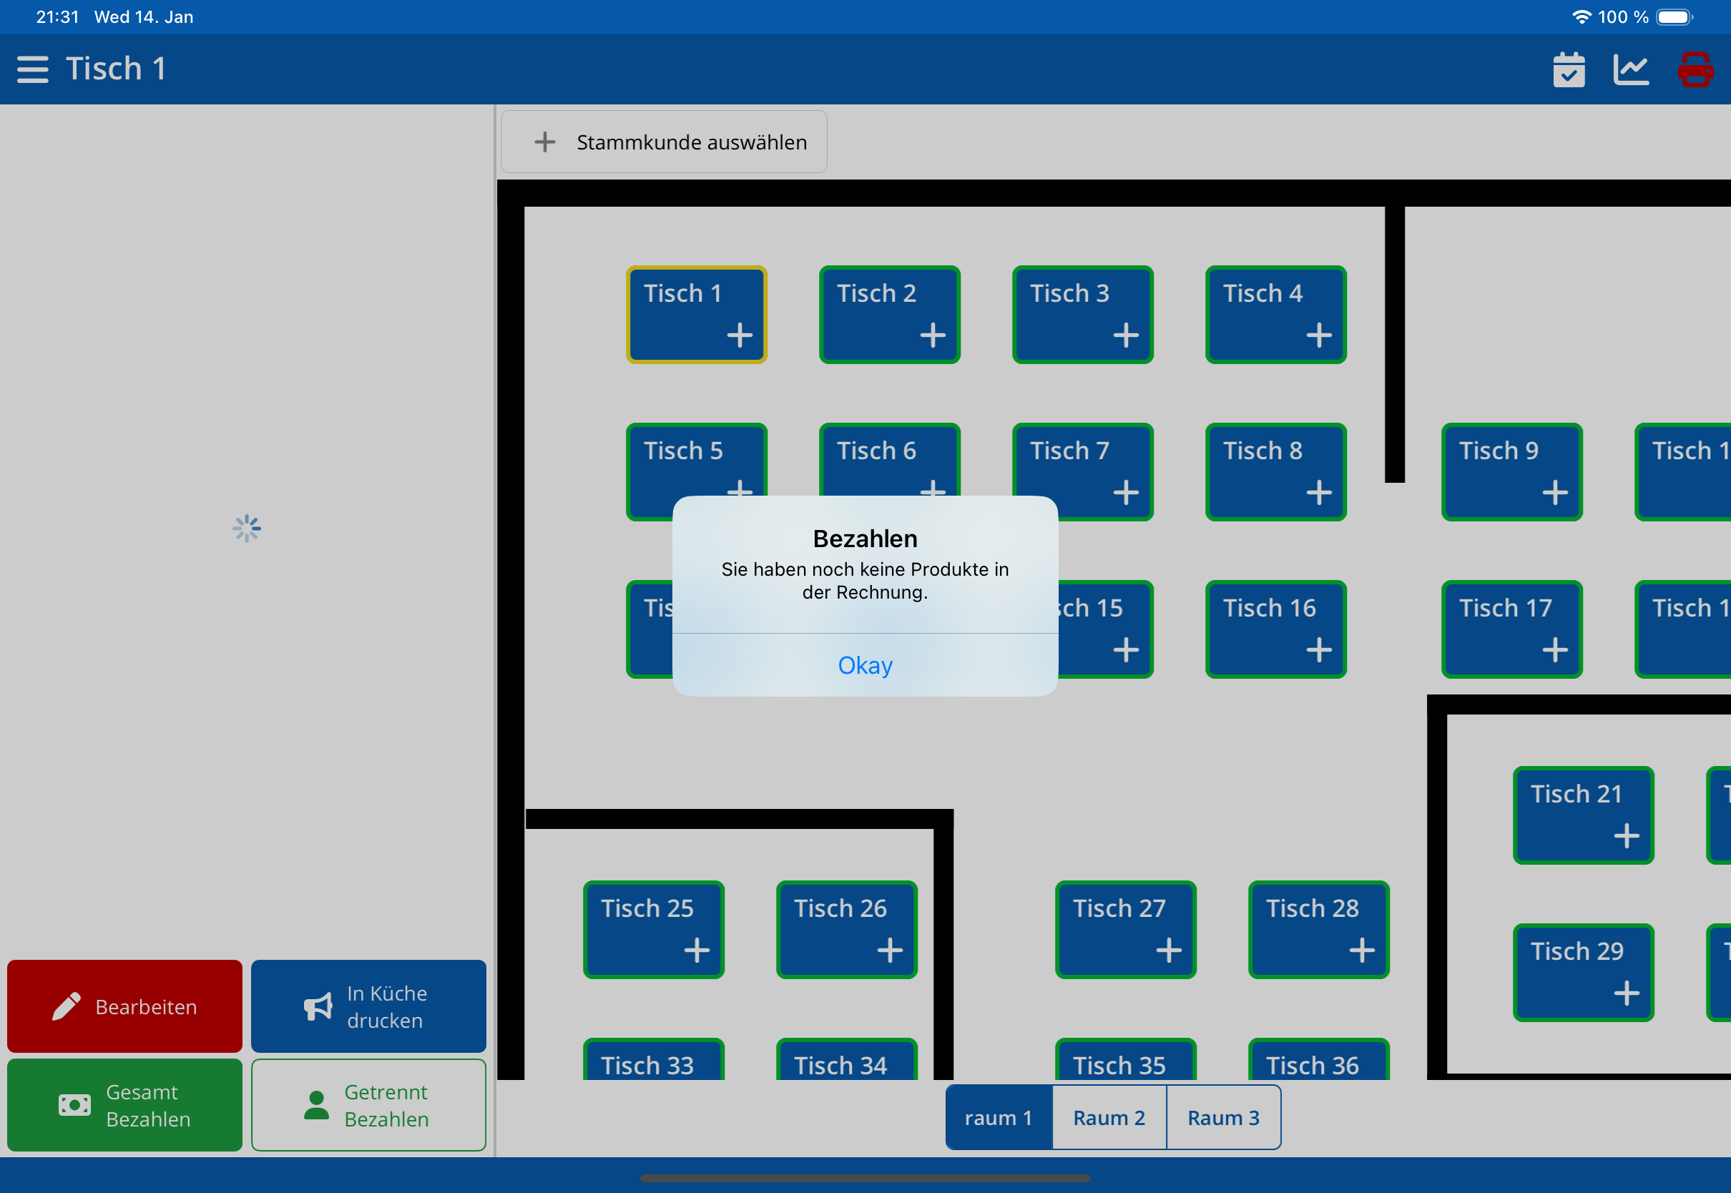Viewport: 1731px width, 1193px height.
Task: Select the Tisch 8 table label
Action: (1262, 451)
